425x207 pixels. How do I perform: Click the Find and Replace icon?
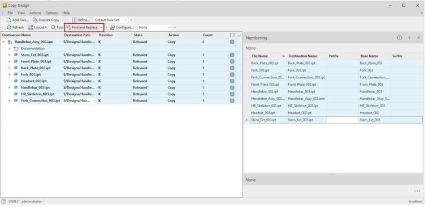68,27
